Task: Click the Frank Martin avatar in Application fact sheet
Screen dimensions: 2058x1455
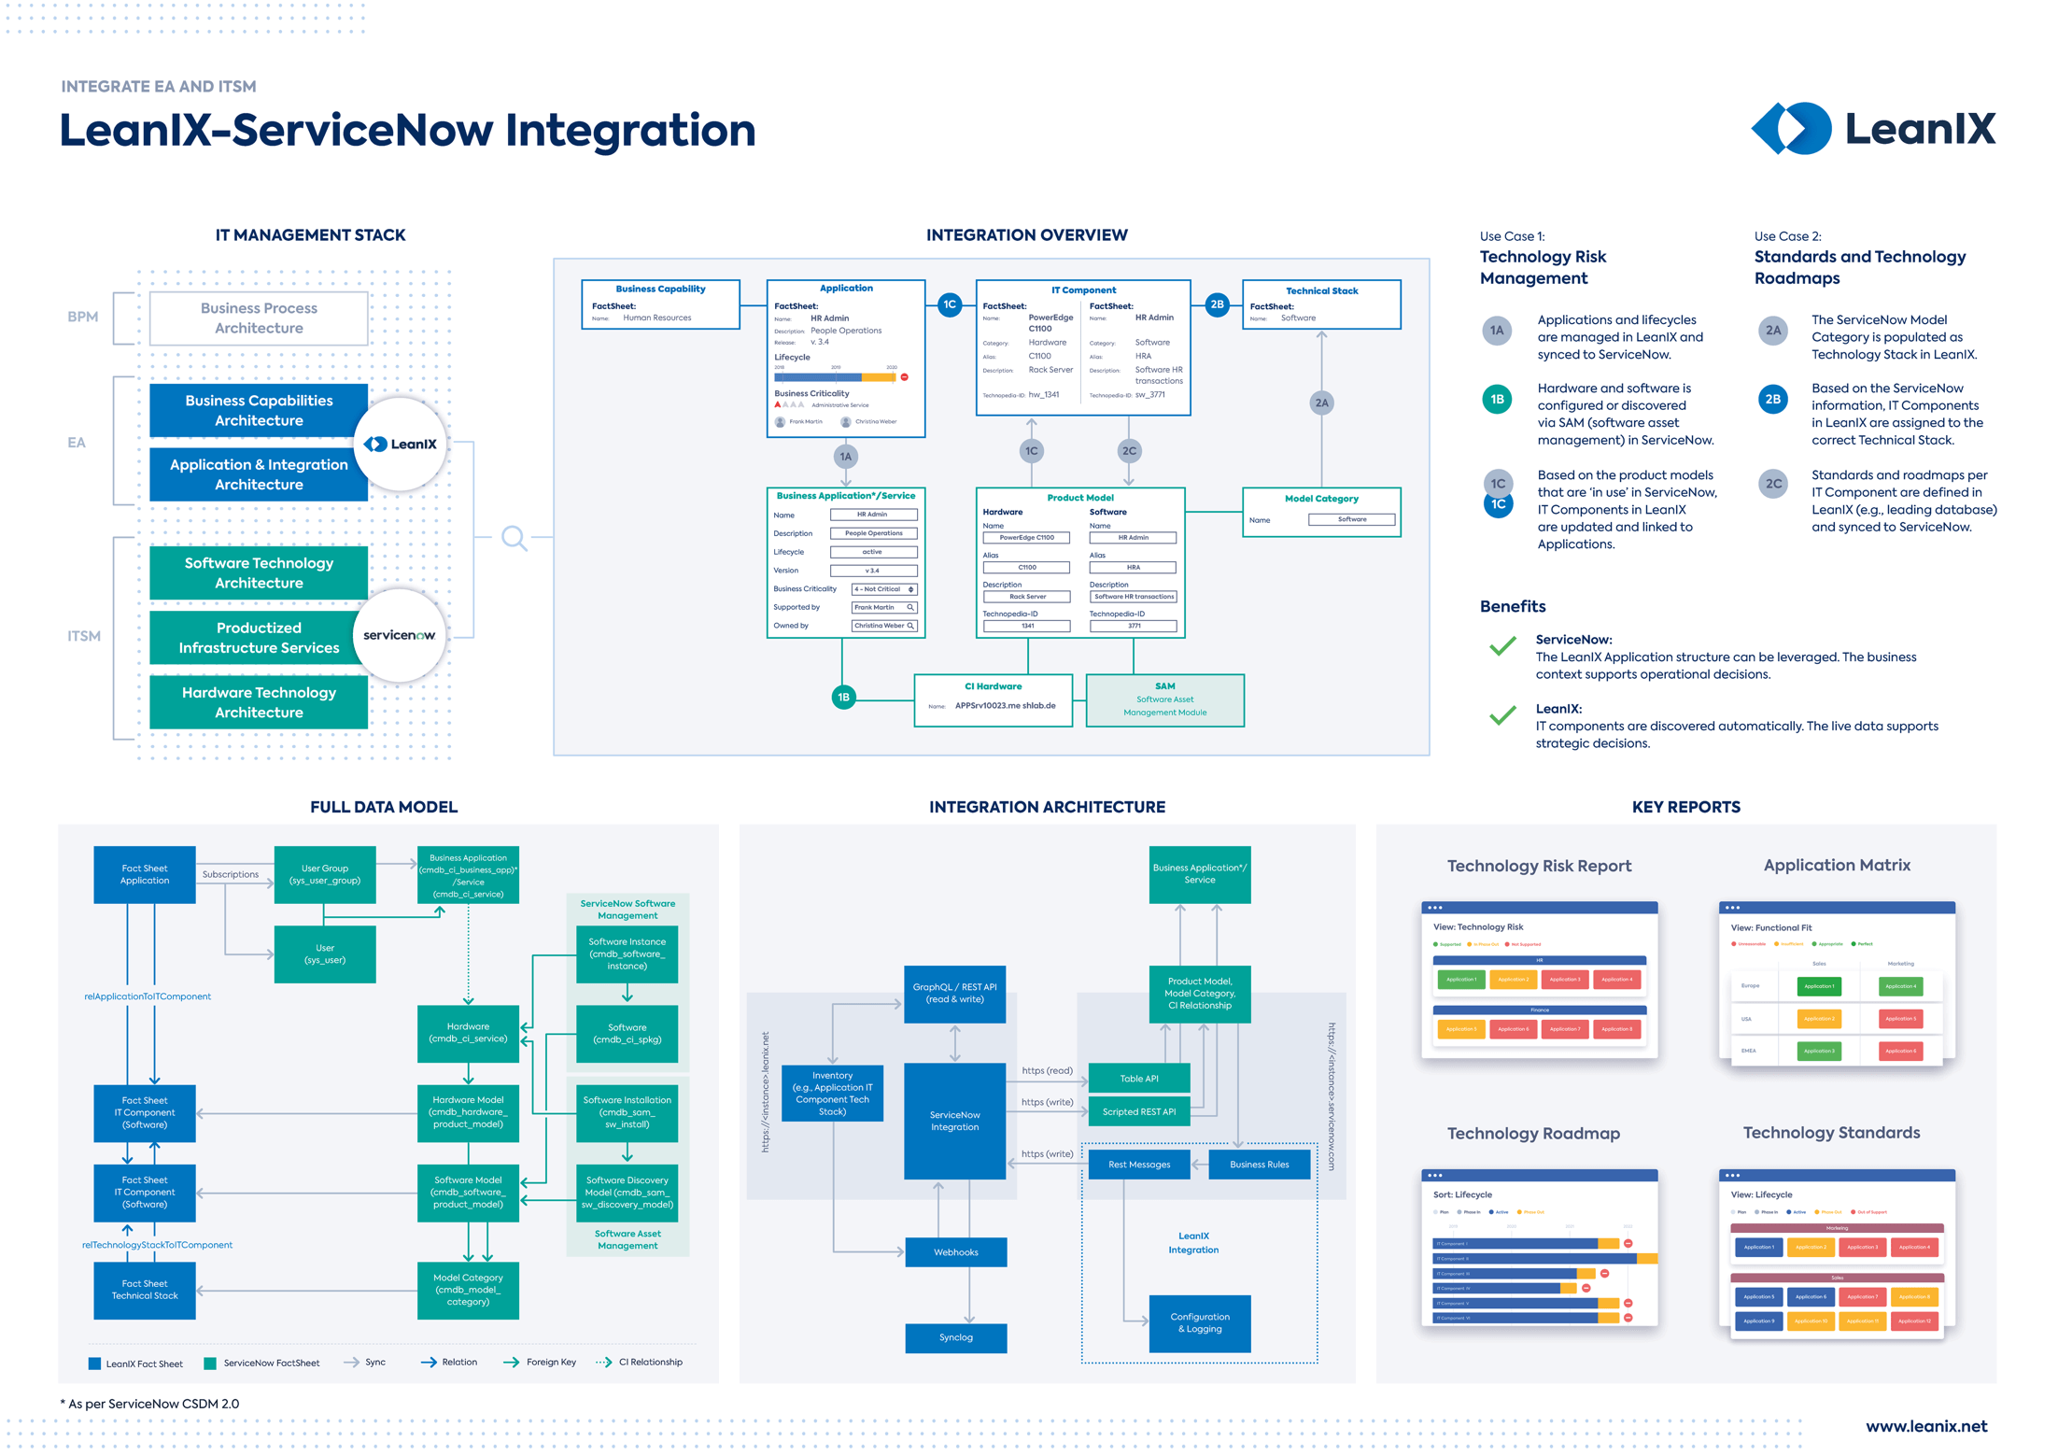Action: (781, 422)
